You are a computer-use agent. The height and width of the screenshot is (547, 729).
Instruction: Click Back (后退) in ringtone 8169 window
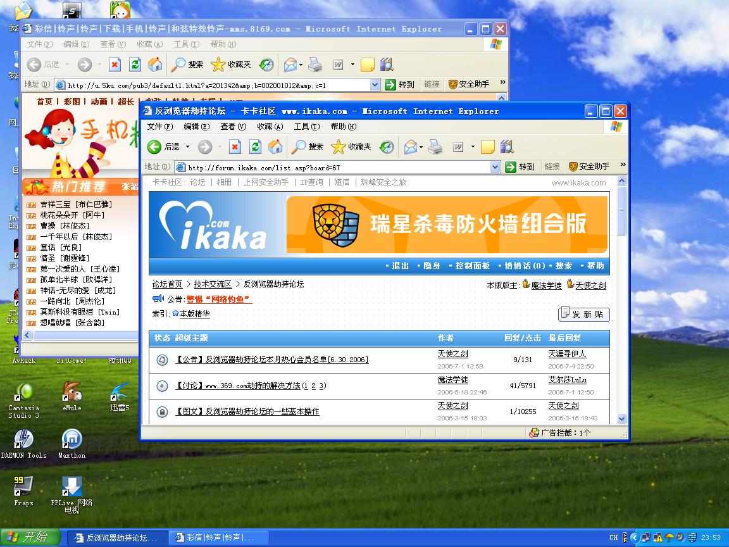pyautogui.click(x=43, y=64)
